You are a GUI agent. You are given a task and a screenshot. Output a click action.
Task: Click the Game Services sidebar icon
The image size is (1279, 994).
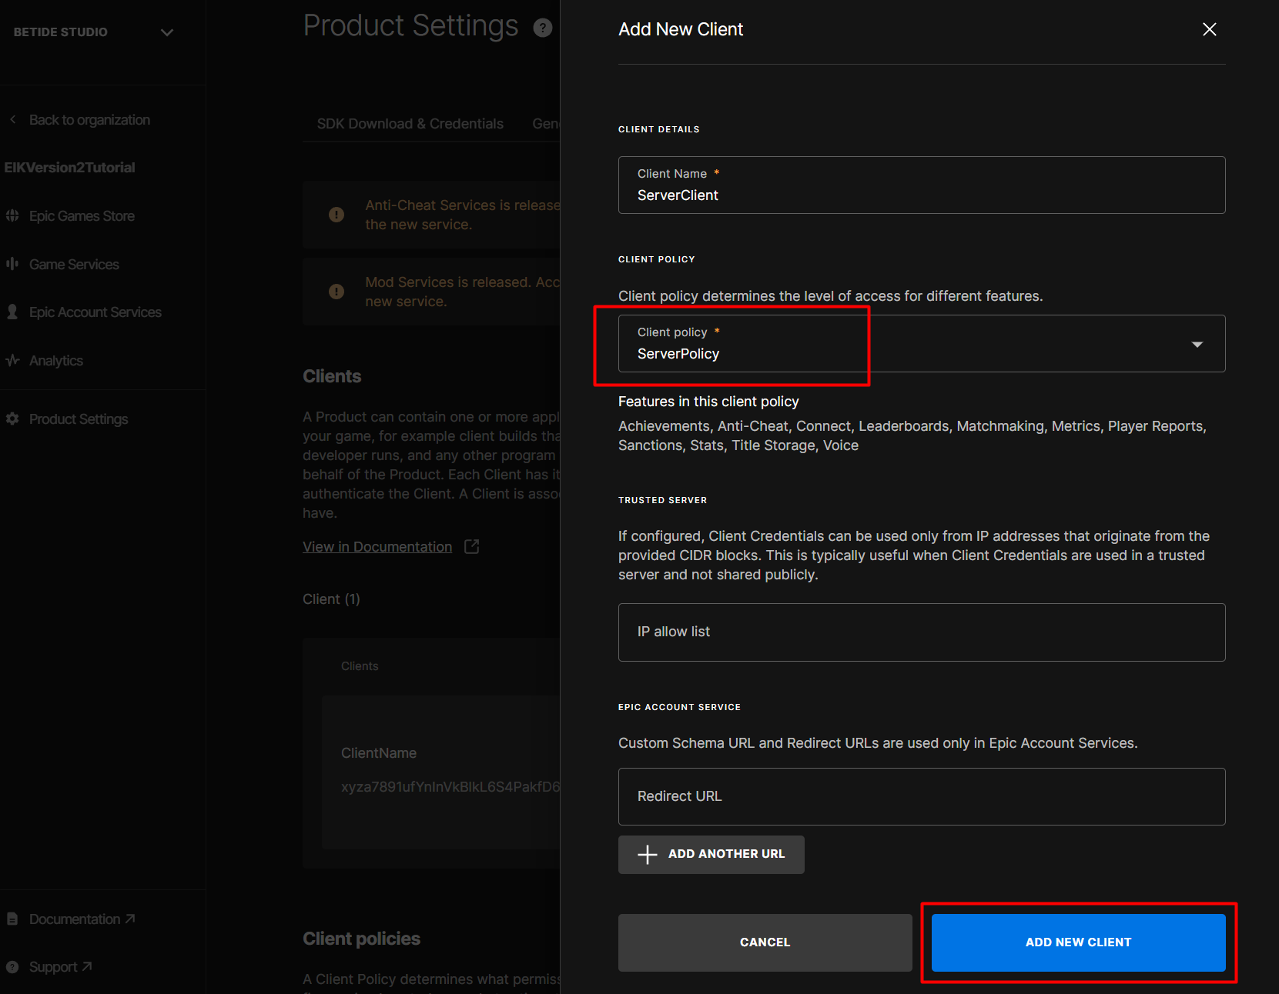click(x=12, y=264)
